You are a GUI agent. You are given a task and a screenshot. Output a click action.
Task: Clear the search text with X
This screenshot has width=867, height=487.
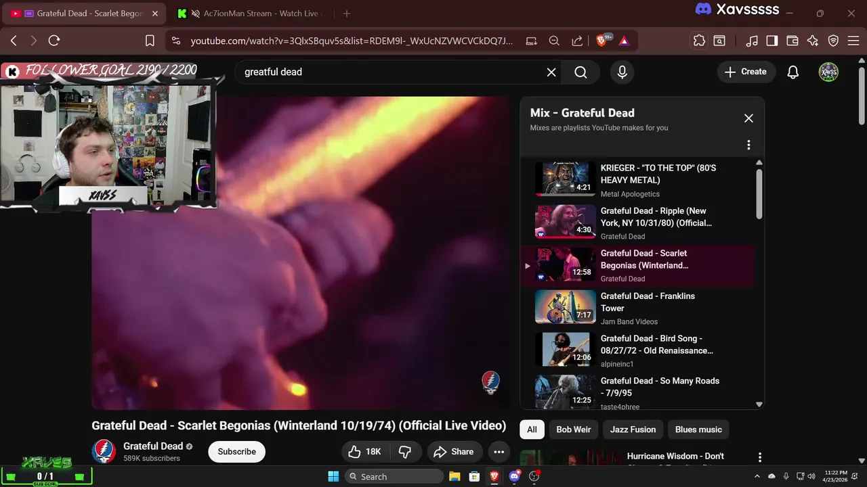coord(551,72)
